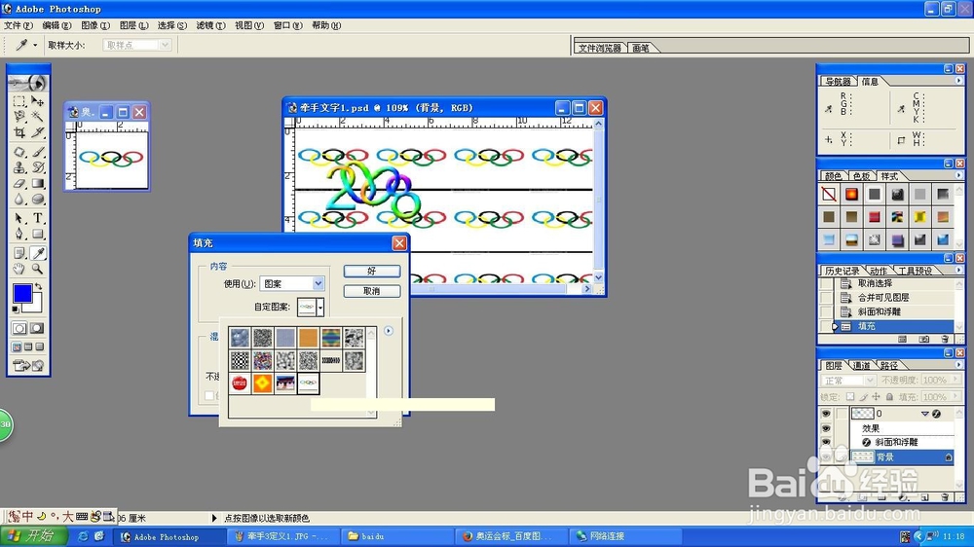Toggle history brush source for 合并可见图层
This screenshot has width=974, height=547.
(826, 298)
